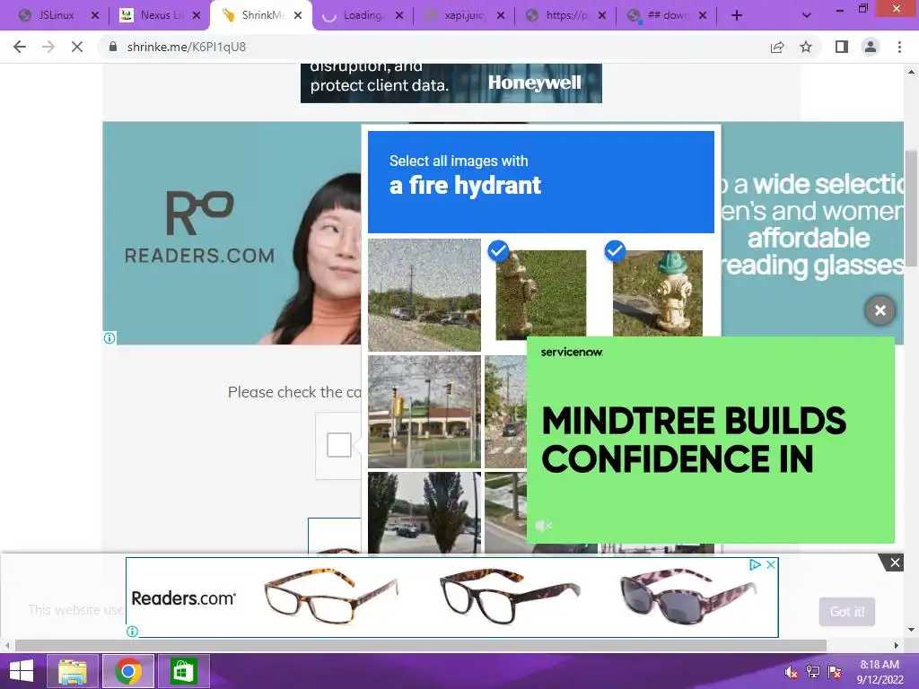This screenshot has width=919, height=689.
Task: Open Chrome three-dot menu
Action: (x=899, y=47)
